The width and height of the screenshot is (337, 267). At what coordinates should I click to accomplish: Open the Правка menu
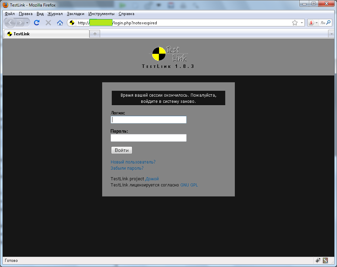26,14
